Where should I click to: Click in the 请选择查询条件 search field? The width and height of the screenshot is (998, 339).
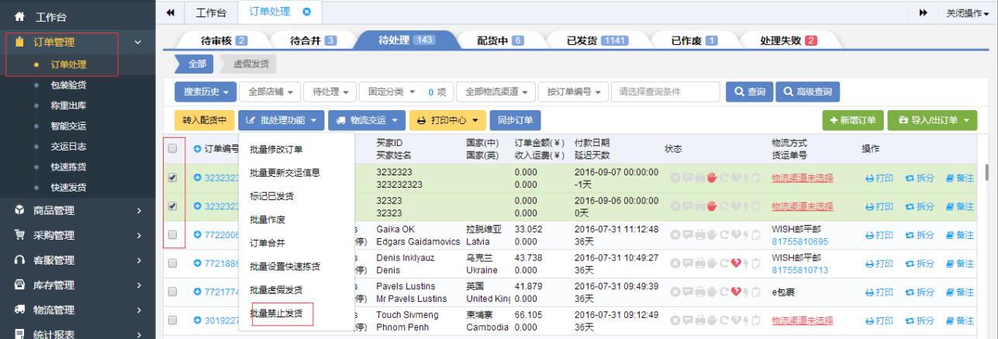tap(665, 92)
